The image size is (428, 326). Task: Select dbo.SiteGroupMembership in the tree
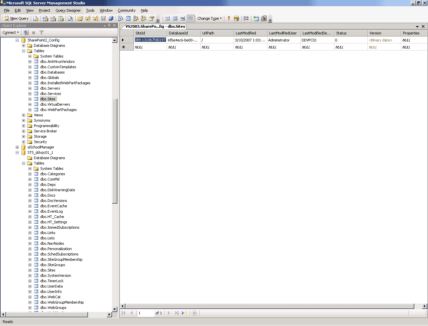(61, 259)
